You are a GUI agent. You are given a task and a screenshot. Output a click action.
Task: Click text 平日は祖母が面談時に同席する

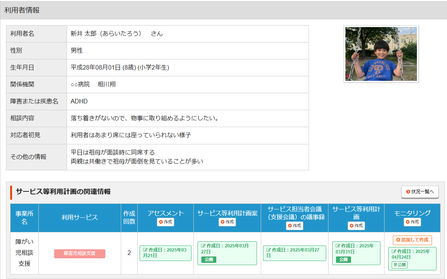pos(113,152)
